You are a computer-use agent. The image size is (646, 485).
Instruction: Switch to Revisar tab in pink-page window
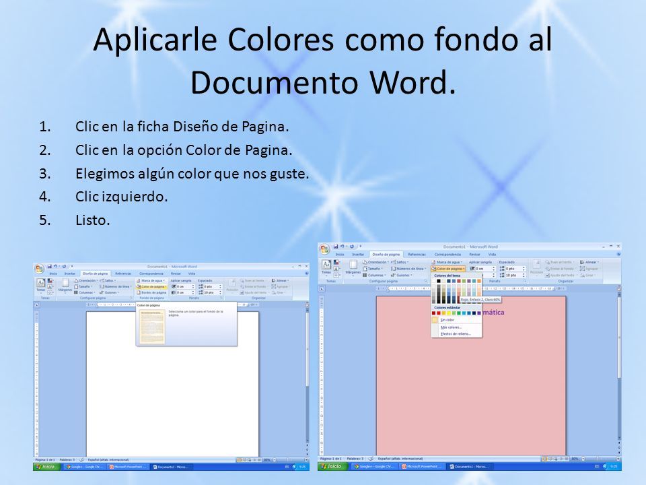click(x=474, y=255)
